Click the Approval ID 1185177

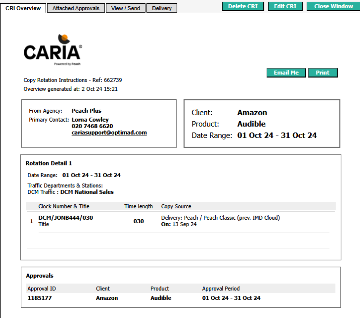tap(40, 298)
